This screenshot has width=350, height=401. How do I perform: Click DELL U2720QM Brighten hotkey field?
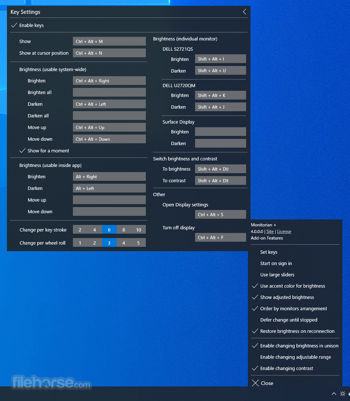tap(221, 95)
